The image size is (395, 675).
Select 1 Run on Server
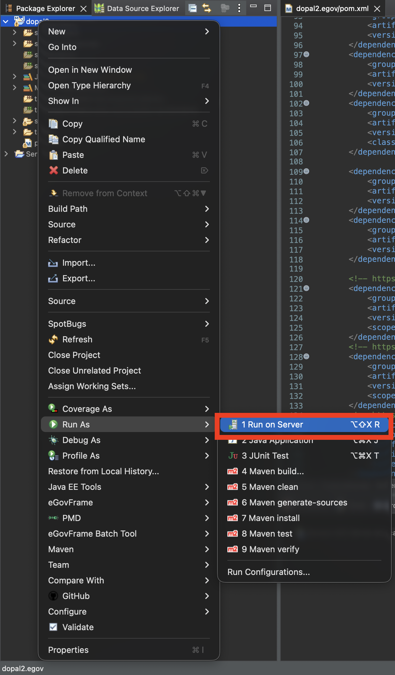(x=304, y=425)
